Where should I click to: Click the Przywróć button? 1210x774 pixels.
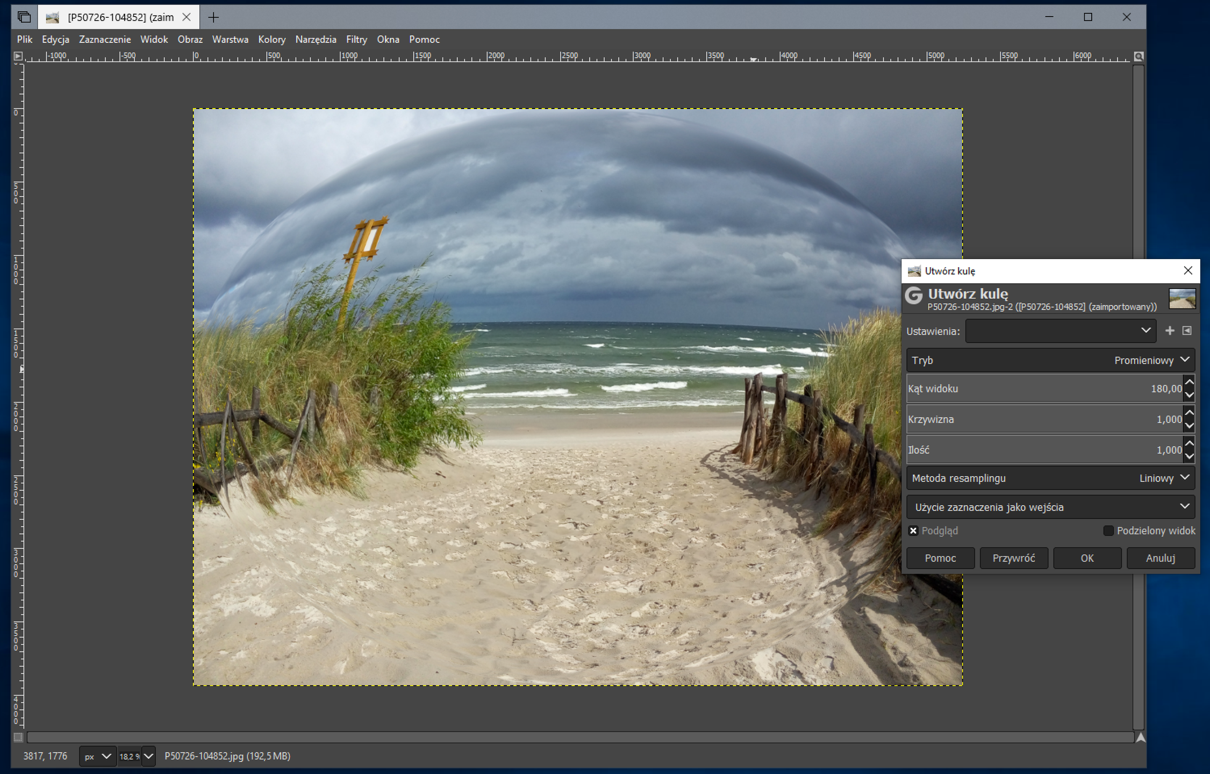pos(1013,558)
